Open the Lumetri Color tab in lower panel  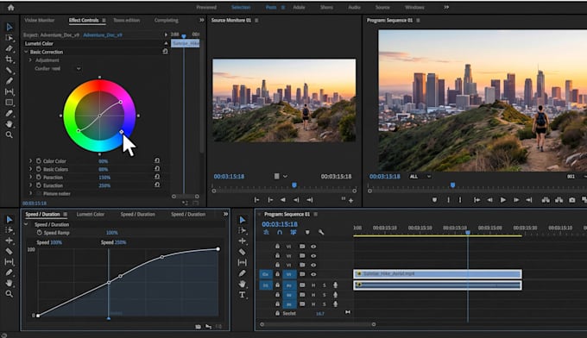coord(91,214)
